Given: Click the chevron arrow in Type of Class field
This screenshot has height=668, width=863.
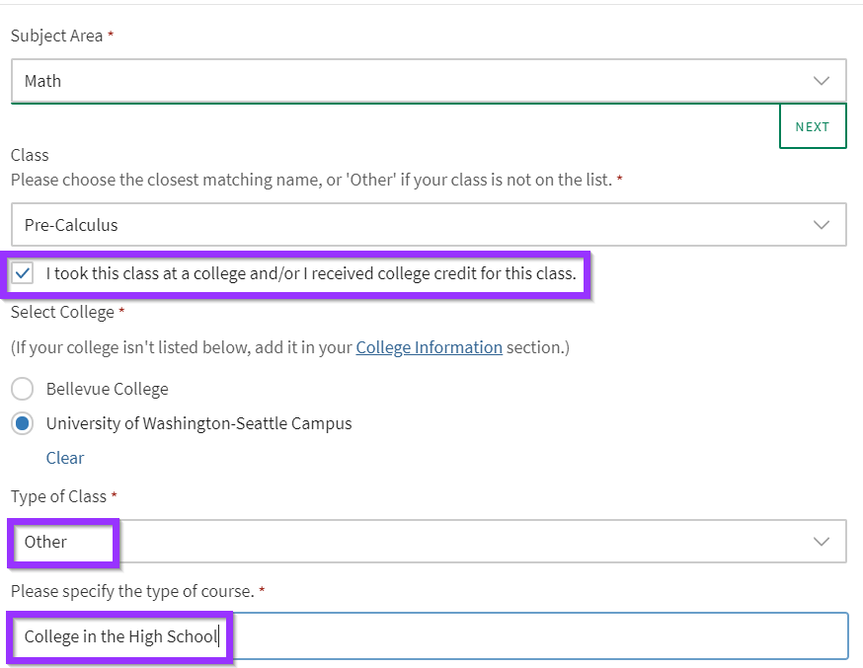Looking at the screenshot, I should click(x=821, y=542).
